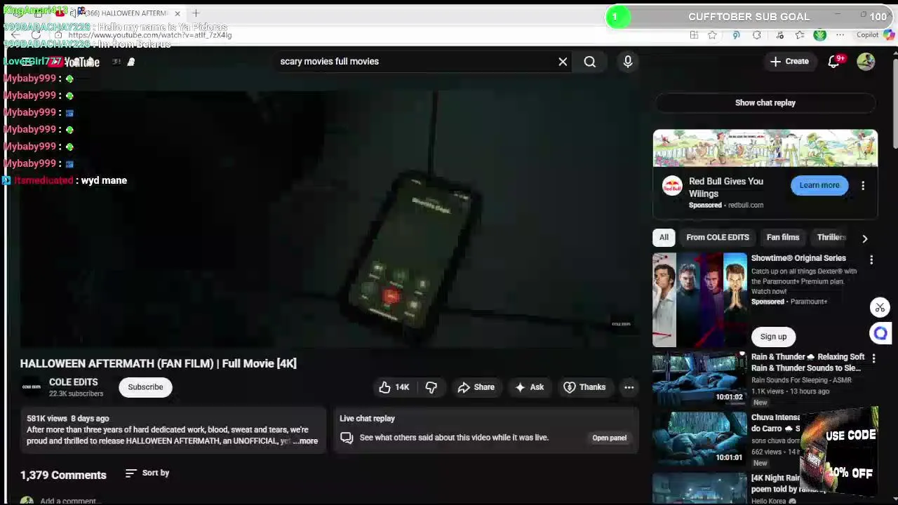Add the page to favorites with star
898x505 pixels.
coord(712,35)
